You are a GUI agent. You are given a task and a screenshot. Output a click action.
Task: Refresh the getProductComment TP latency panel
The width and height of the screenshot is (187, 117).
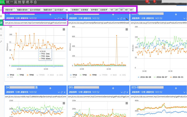point(58,18)
